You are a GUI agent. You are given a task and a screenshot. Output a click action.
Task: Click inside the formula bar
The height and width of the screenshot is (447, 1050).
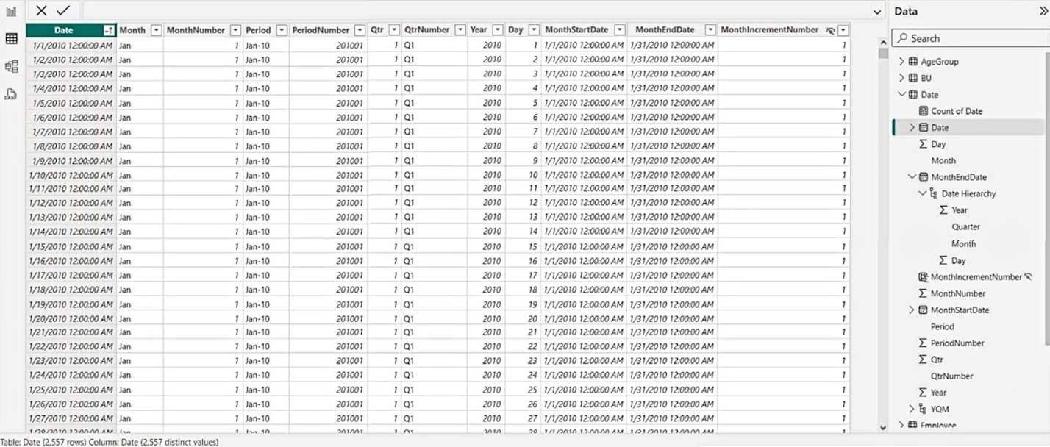[x=478, y=11]
